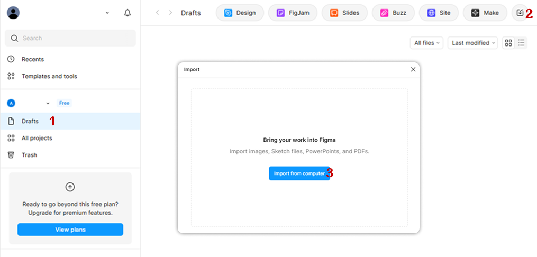Click the blue team avatar A
This screenshot has height=257, width=537.
pyautogui.click(x=11, y=103)
